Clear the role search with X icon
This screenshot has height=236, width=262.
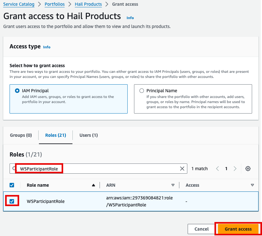(182, 169)
